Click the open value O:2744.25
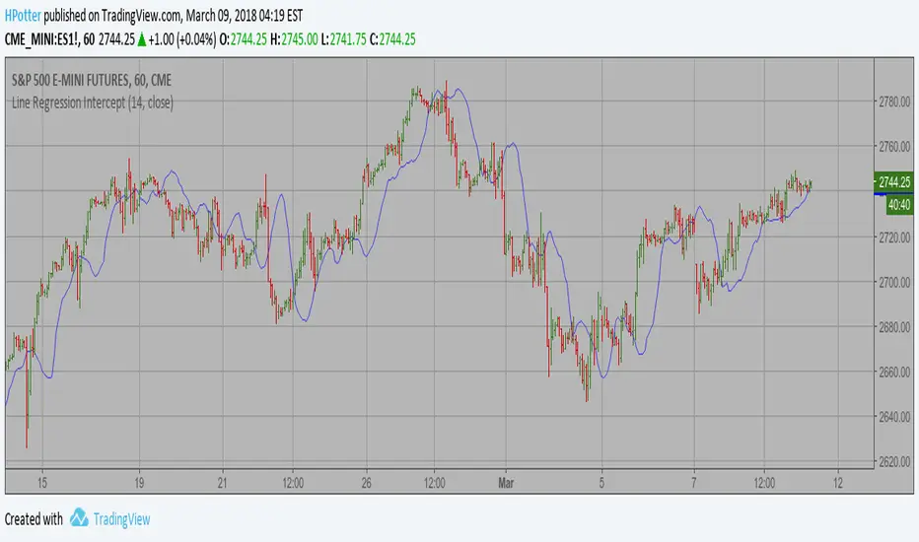The height and width of the screenshot is (542, 919). click(244, 39)
